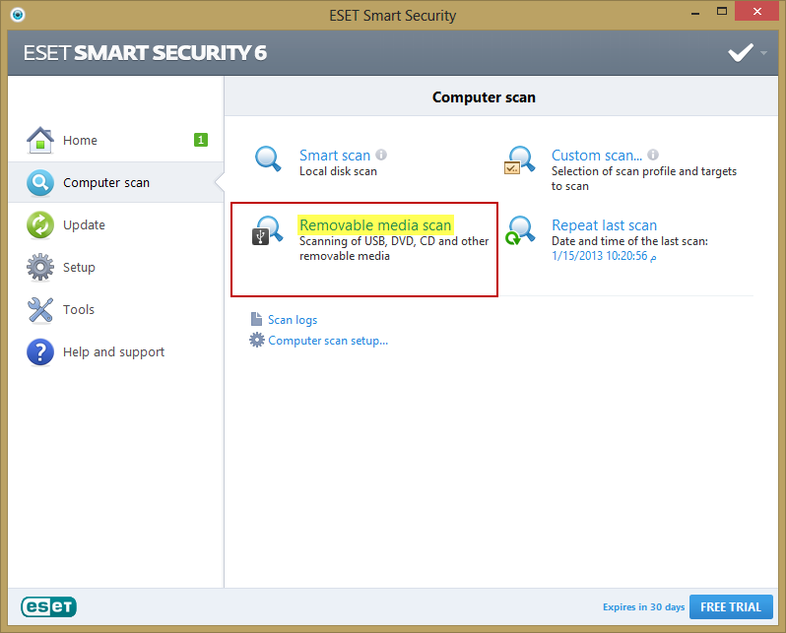This screenshot has height=633, width=786.
Task: Click the Scan logs document icon
Action: (x=256, y=319)
